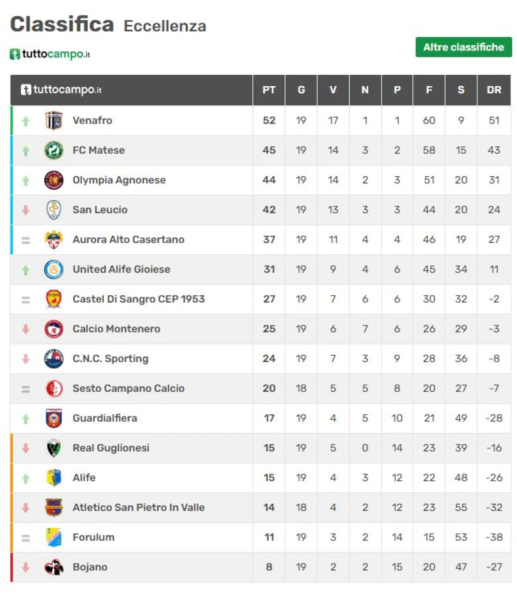
Task: Click the PT column header
Action: pyautogui.click(x=269, y=90)
